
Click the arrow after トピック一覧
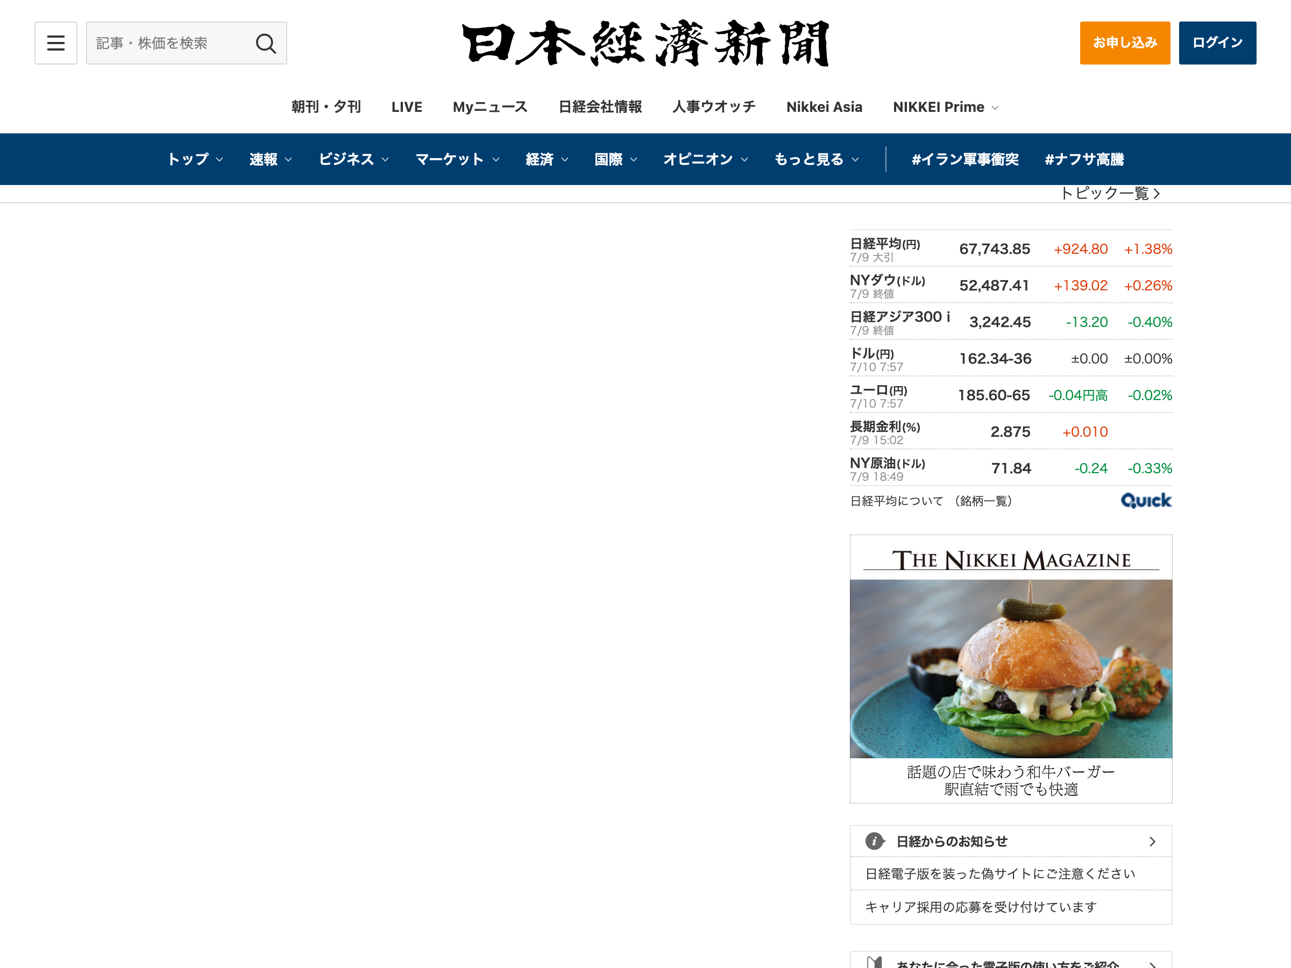[x=1157, y=193]
